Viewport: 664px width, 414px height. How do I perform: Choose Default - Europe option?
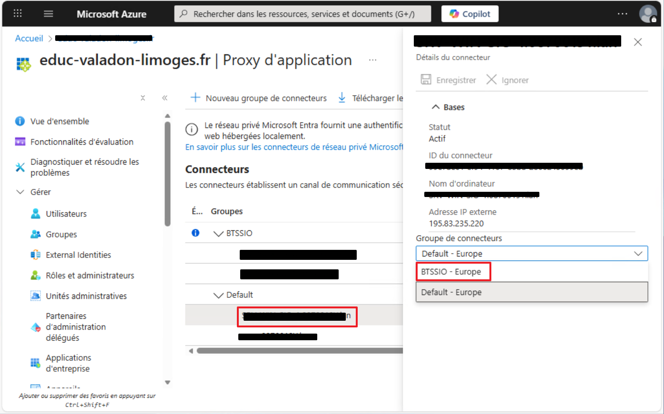451,292
